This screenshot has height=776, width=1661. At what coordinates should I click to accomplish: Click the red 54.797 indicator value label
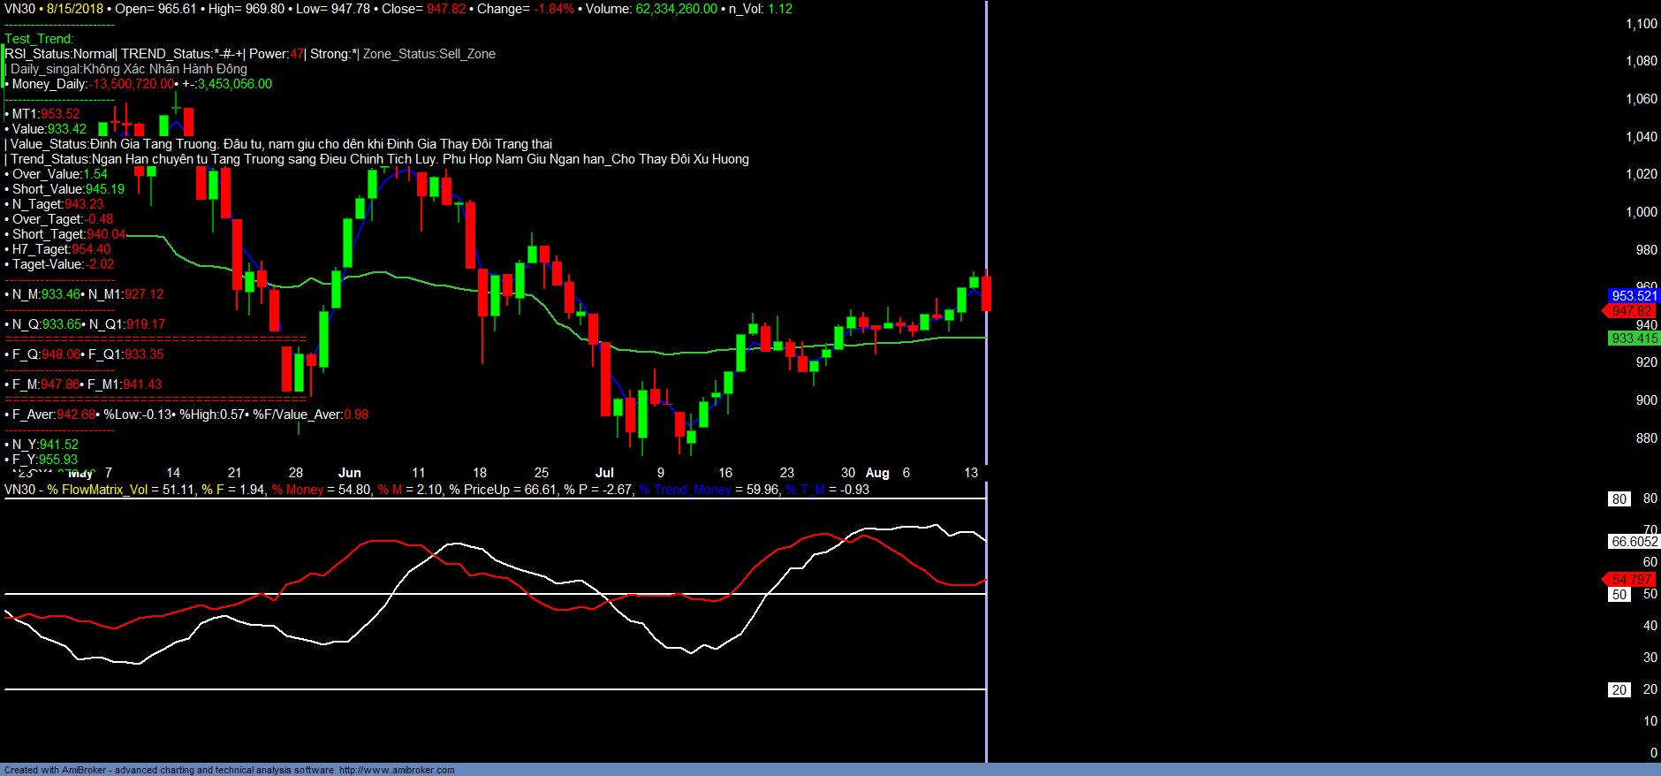[x=1631, y=580]
